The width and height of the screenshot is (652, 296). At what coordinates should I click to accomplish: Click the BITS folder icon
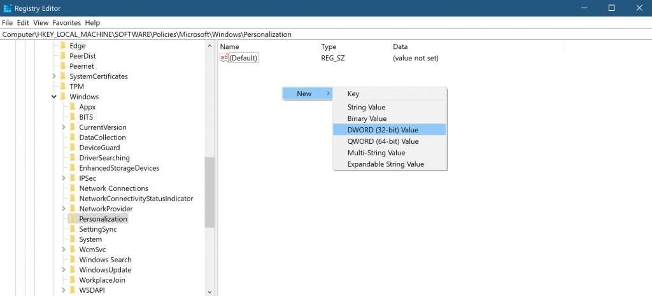73,117
